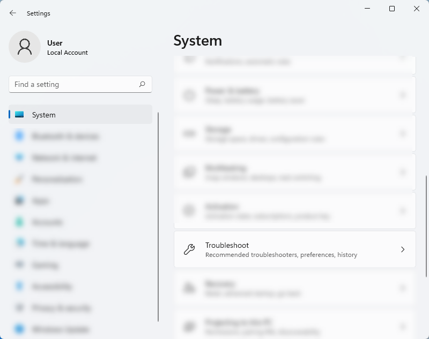
Task: Select the Storage icon
Action: pyautogui.click(x=189, y=133)
